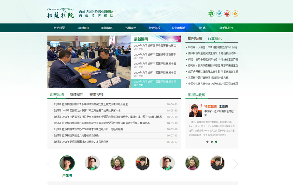Advance player carousel with right arrow
This screenshot has height=185, width=293.
point(236,164)
